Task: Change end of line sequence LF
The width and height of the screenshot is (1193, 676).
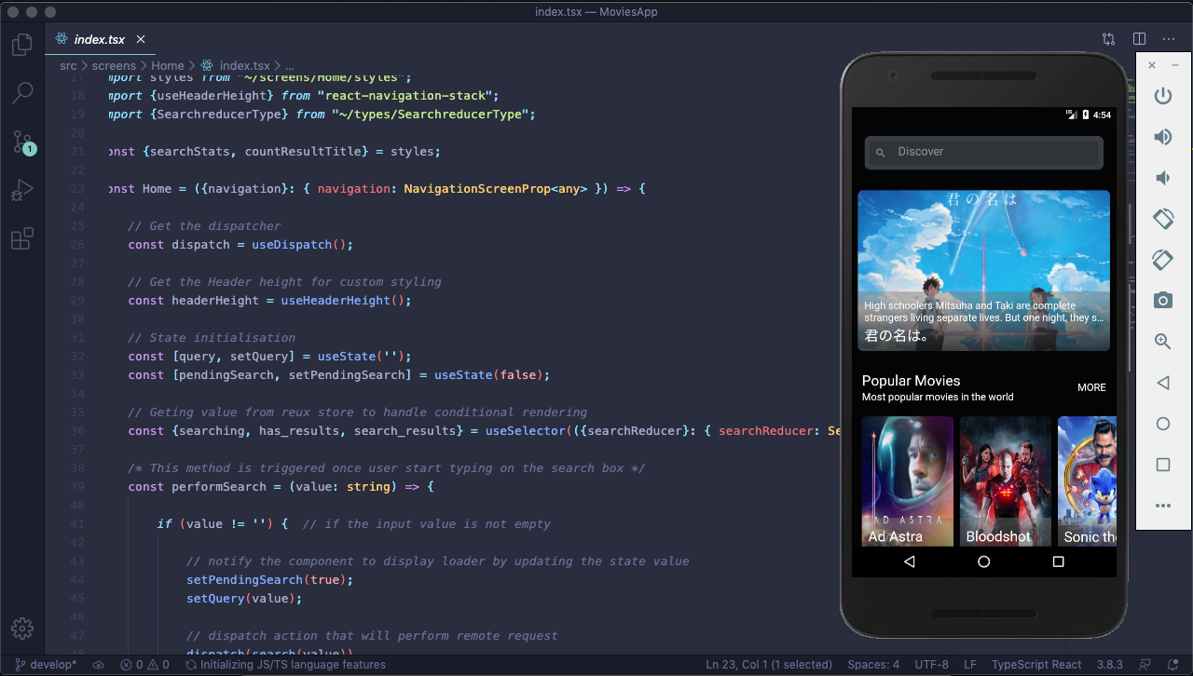Action: (970, 665)
